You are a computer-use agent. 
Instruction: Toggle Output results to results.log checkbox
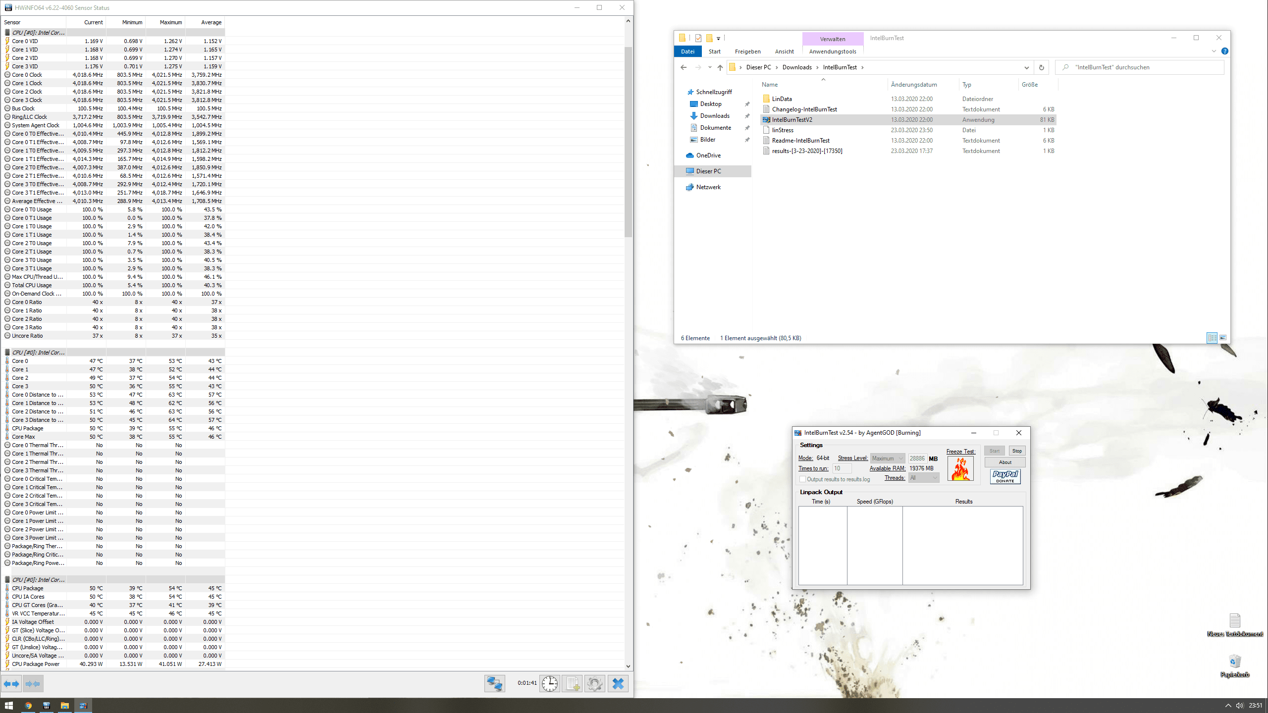tap(802, 479)
